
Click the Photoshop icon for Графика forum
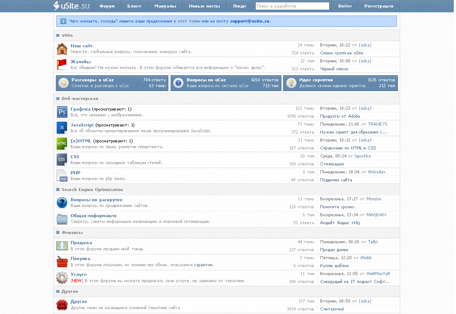pos(62,112)
